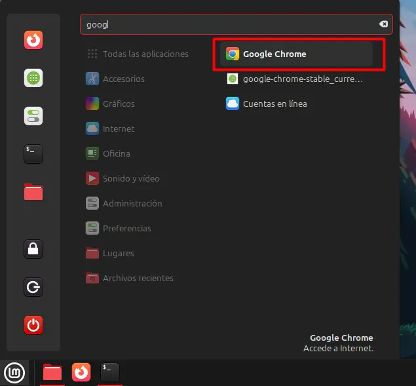Click the red power off button
The image size is (416, 386).
[33, 324]
